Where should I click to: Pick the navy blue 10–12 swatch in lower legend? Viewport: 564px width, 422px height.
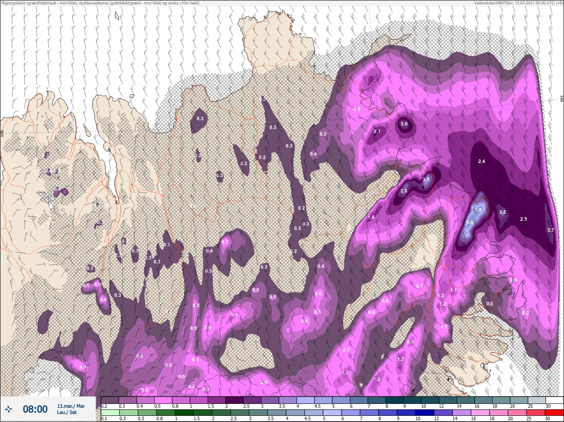coord(425,413)
